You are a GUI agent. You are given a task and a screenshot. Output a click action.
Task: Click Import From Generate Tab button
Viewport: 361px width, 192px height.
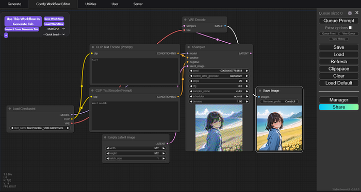(22, 29)
